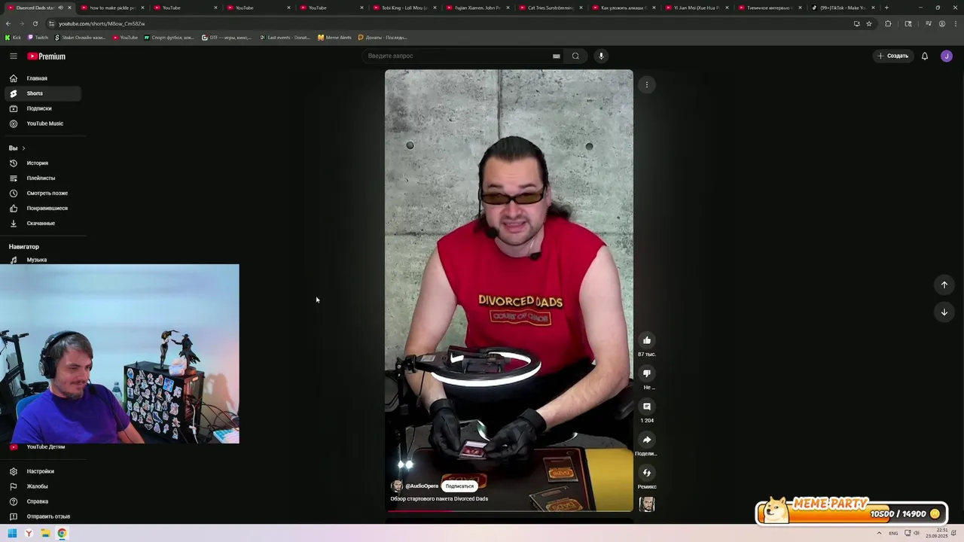Screen dimensions: 964x542
Task: Dislike the Short with thumbs down
Action: pos(647,373)
